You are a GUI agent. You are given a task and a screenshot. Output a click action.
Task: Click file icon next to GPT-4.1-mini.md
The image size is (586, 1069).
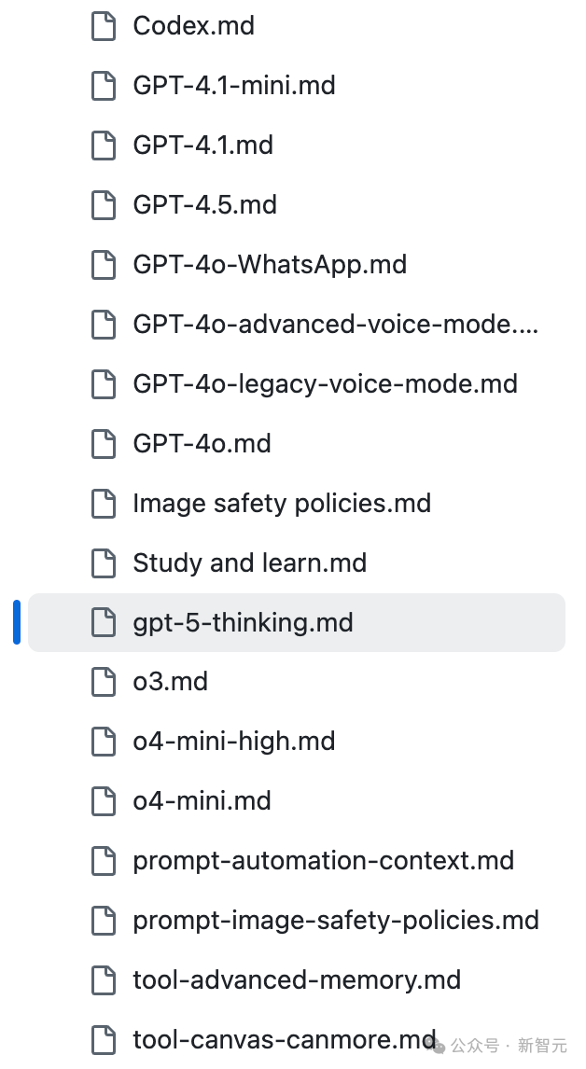[103, 86]
